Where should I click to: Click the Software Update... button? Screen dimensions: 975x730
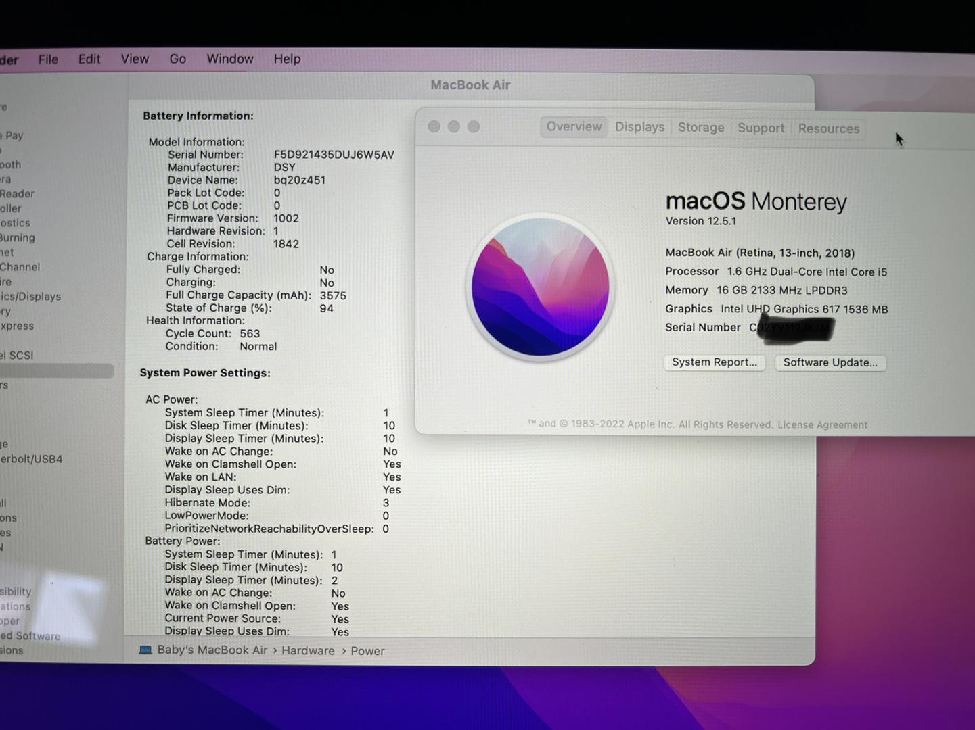(x=830, y=362)
